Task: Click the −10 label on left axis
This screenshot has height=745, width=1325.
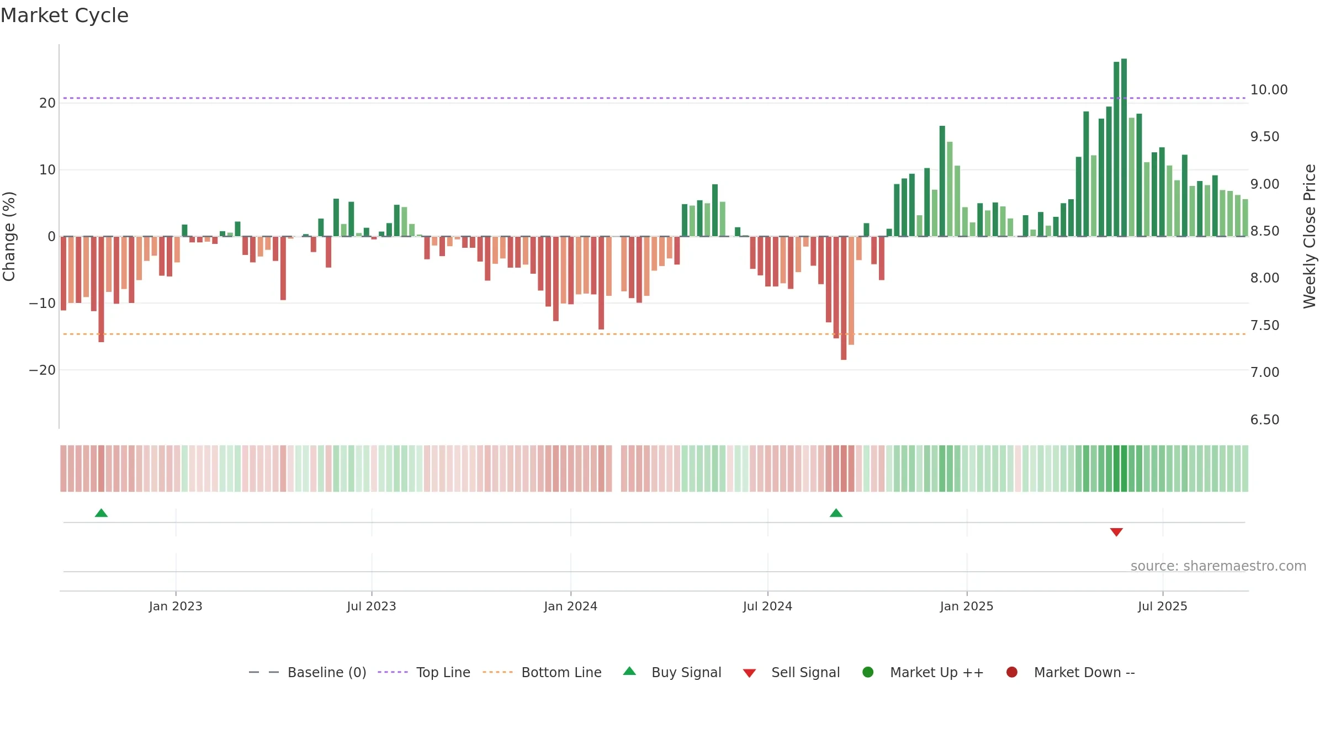Action: pos(43,304)
